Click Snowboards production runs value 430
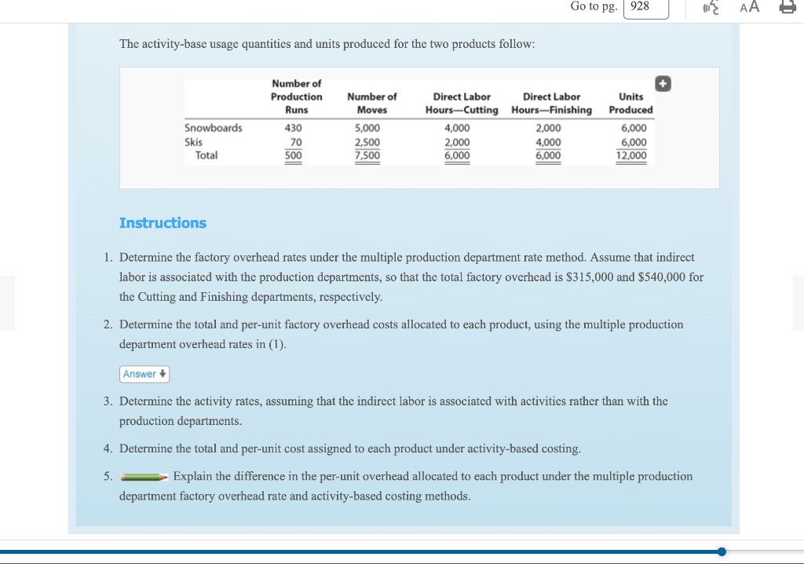 tap(294, 128)
